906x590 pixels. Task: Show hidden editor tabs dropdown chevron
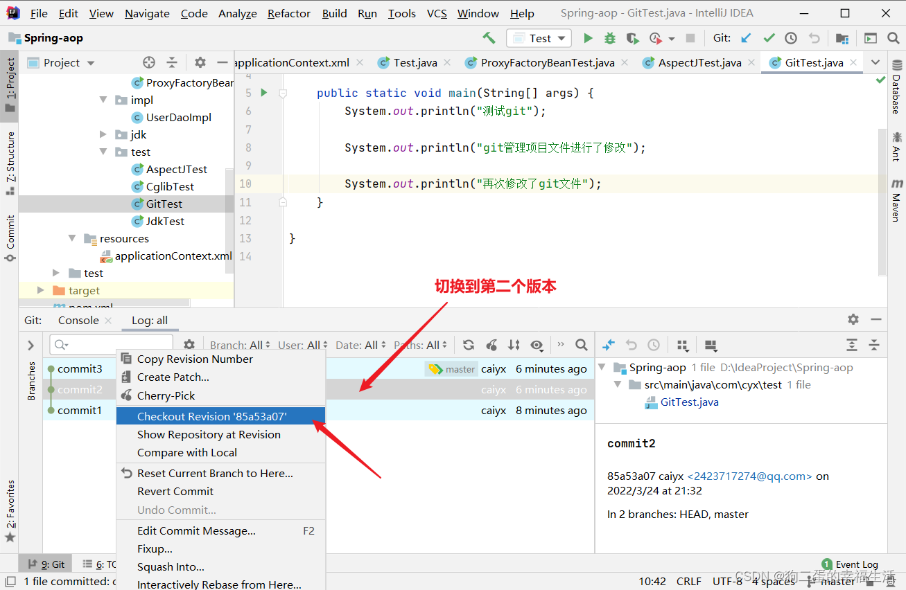click(875, 62)
